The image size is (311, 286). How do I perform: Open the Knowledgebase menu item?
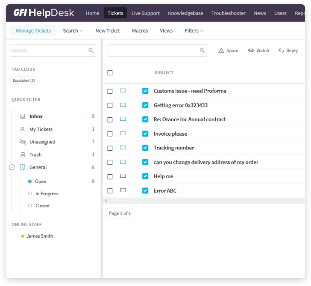(x=185, y=13)
